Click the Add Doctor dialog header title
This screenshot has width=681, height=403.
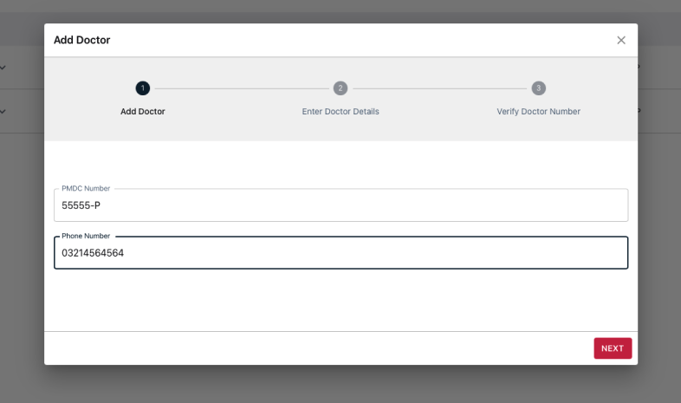pos(81,40)
